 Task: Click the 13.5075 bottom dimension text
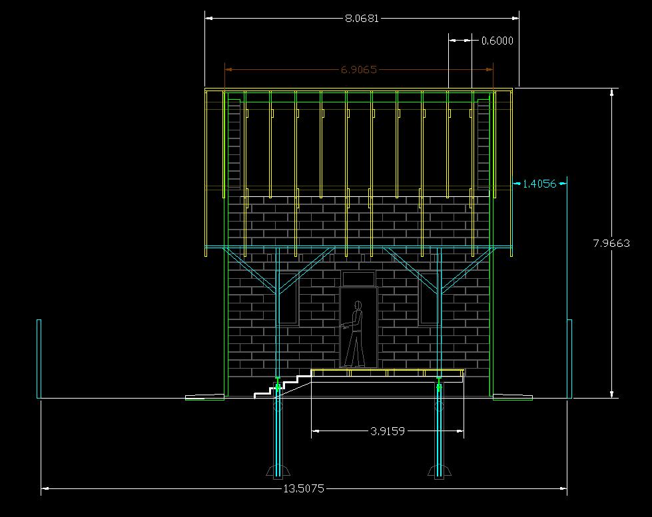(x=304, y=488)
